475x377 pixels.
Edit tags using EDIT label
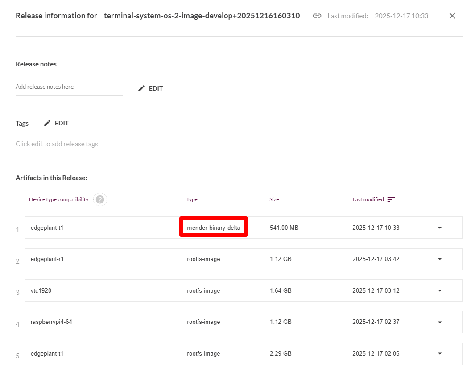(x=62, y=123)
